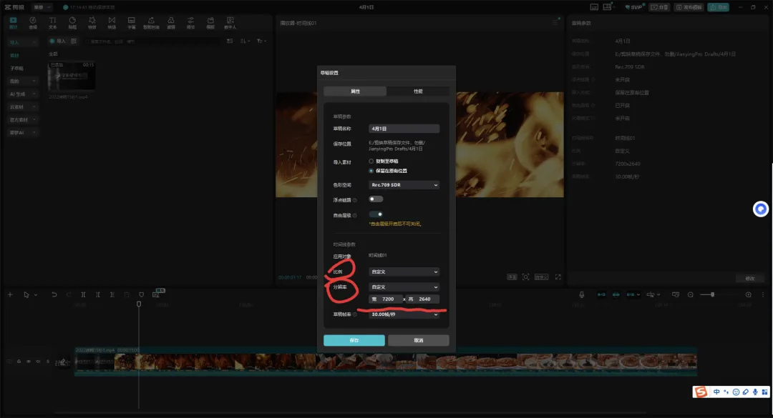The width and height of the screenshot is (773, 418).
Task: Open the selection pointer tool dropdown arrow
Action: point(36,295)
